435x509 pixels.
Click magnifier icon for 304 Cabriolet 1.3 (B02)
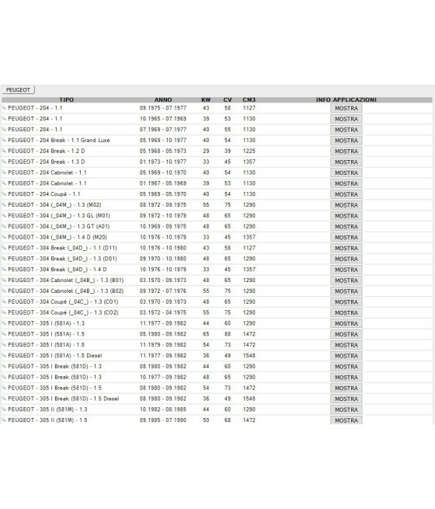(4, 291)
